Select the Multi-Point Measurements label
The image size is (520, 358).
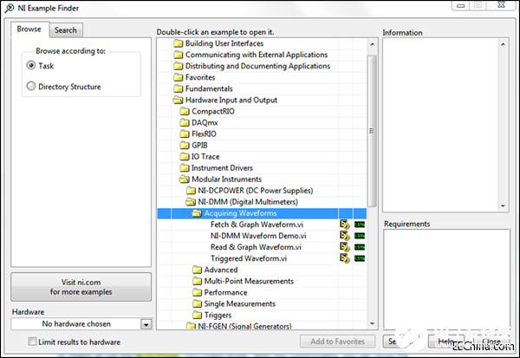point(249,281)
